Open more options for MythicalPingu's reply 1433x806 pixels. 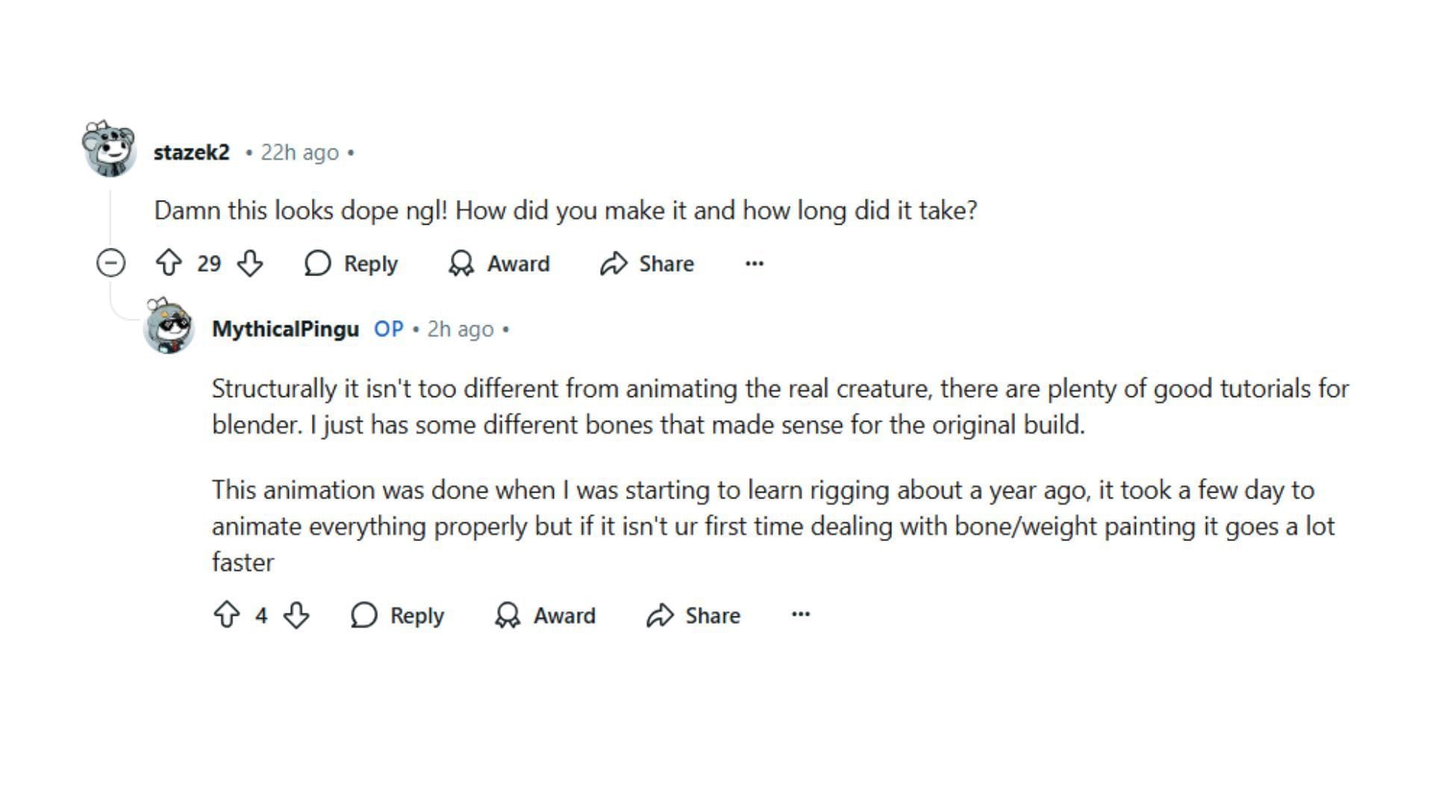pos(800,614)
